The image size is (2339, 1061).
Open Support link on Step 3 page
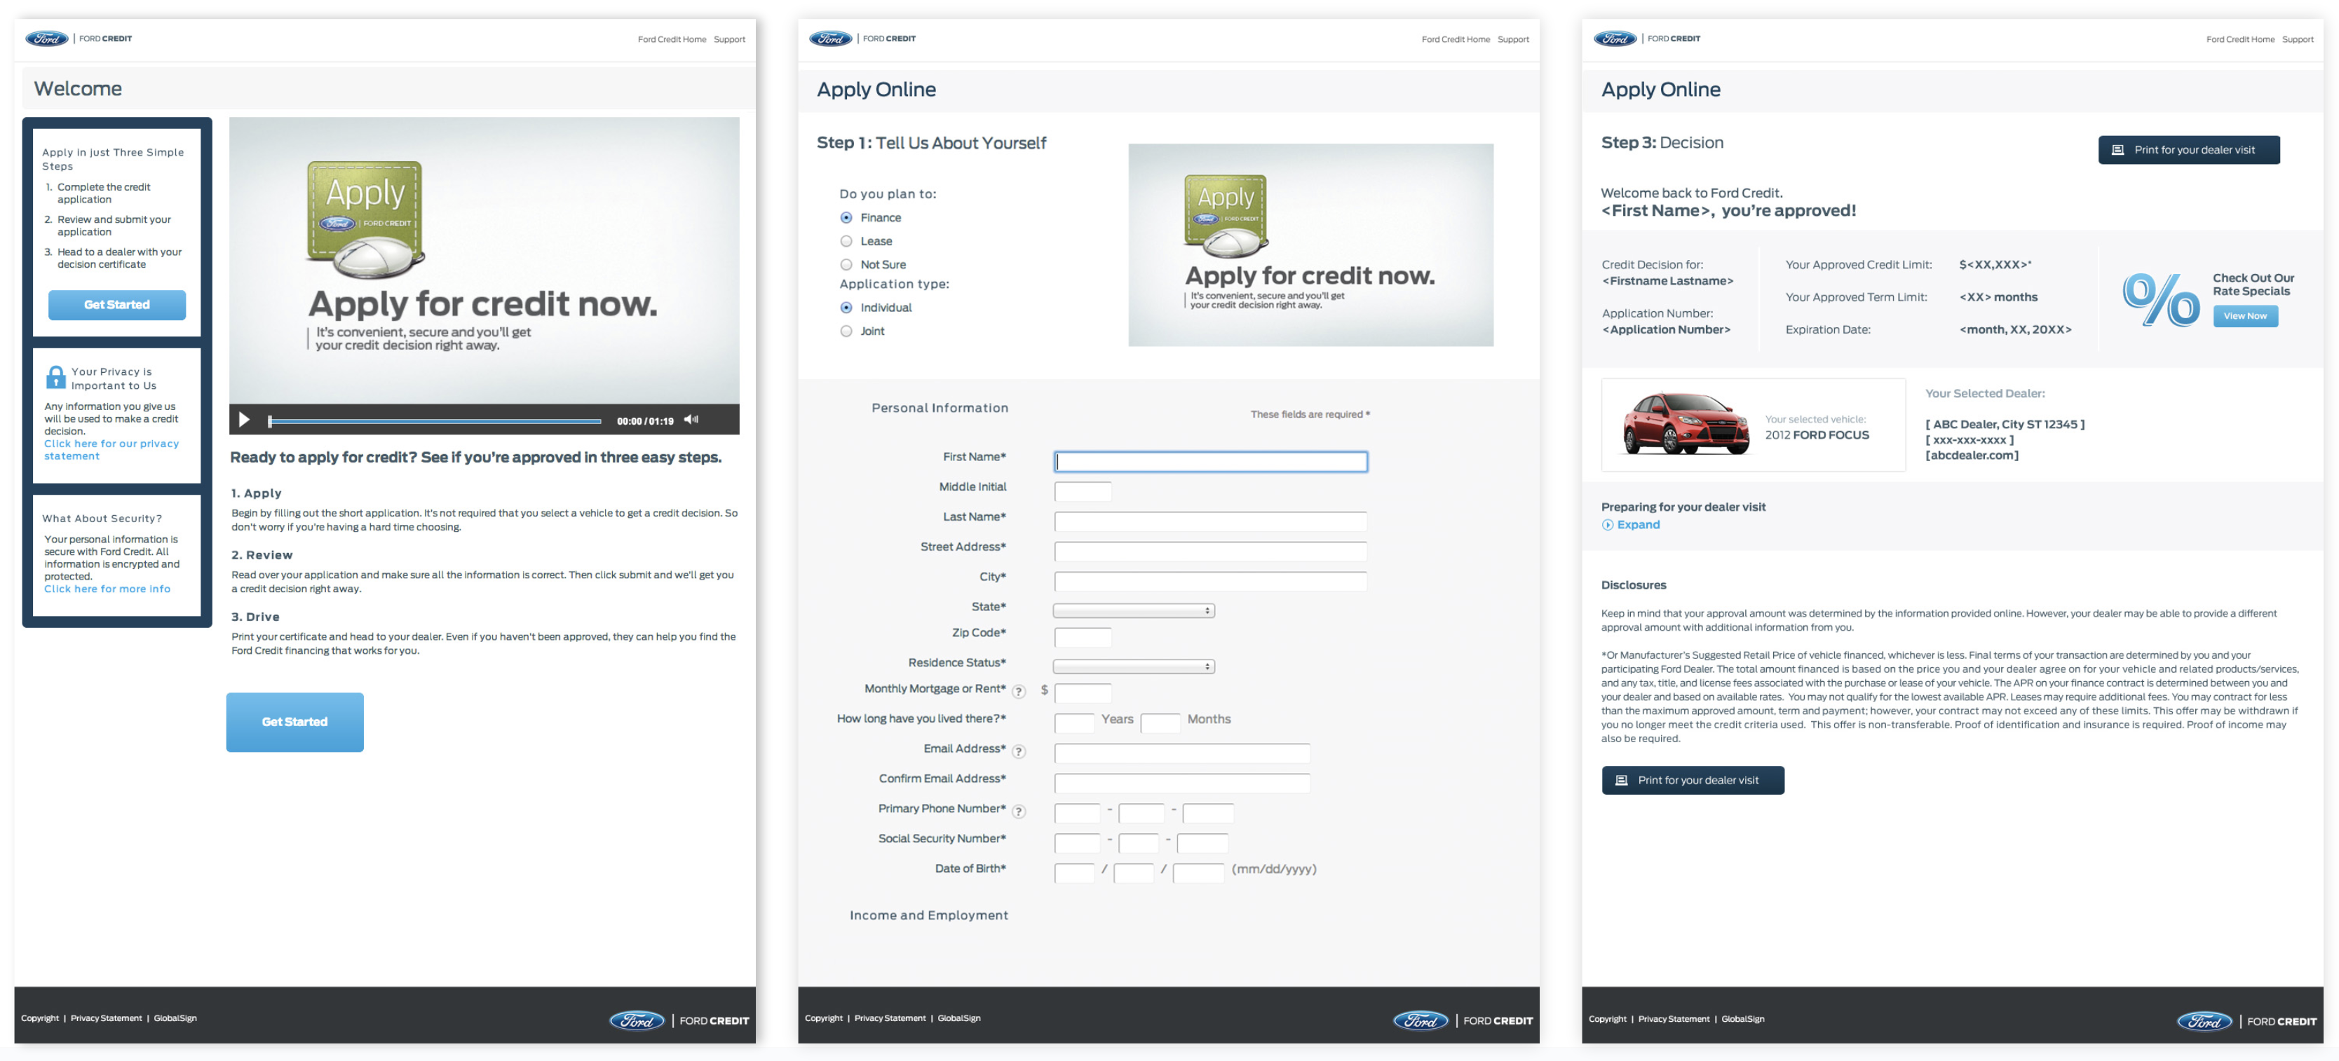(x=2297, y=40)
